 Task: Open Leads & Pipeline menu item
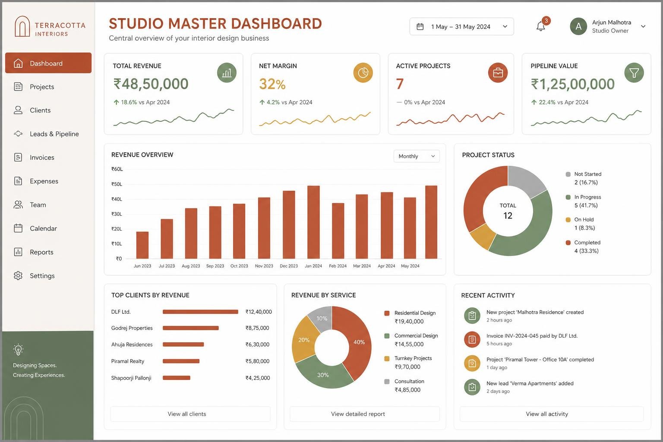point(48,134)
